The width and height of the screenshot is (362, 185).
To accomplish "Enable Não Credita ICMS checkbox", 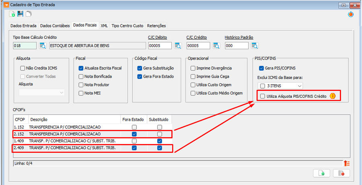I will [x=23, y=68].
